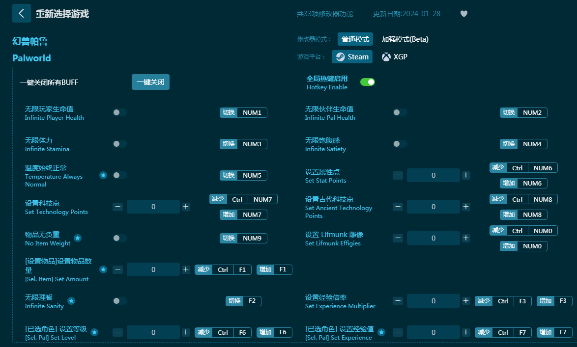The width and height of the screenshot is (577, 347).
Task: Click the back arrow icon
Action: click(21, 14)
